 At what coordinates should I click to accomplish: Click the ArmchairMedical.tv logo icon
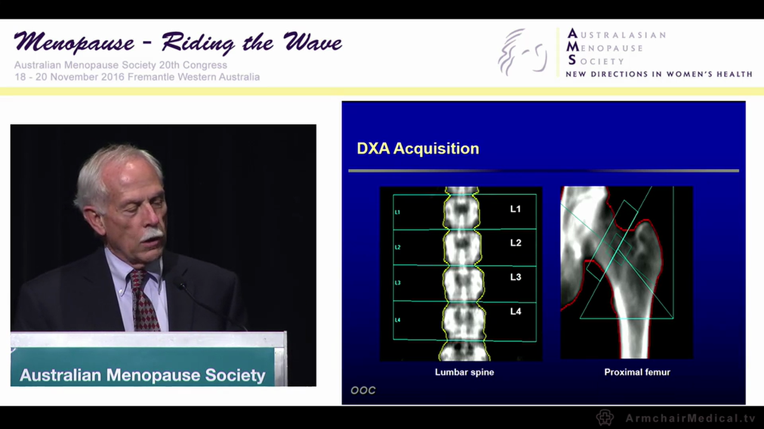(605, 418)
